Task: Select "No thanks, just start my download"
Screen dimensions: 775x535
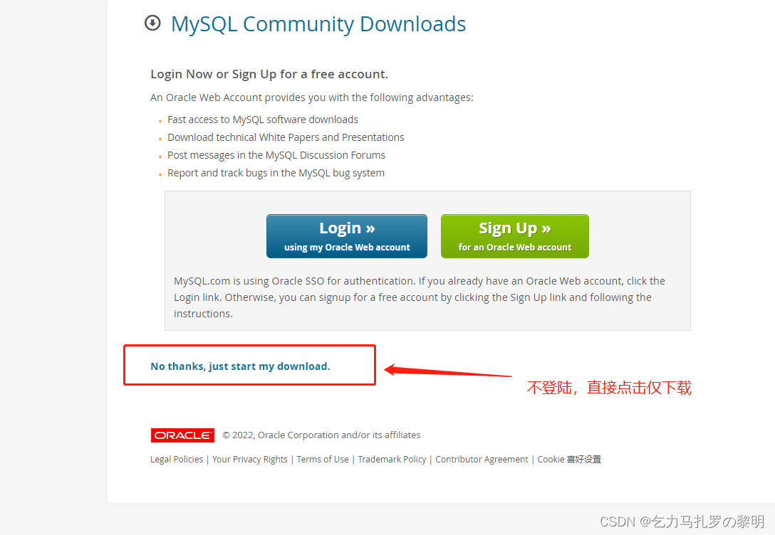Action: tap(240, 366)
